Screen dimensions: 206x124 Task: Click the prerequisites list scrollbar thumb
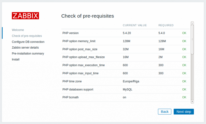[192, 39]
